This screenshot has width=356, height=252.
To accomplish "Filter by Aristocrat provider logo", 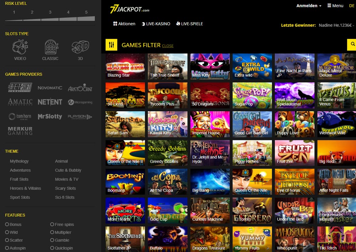I will point(80,88).
